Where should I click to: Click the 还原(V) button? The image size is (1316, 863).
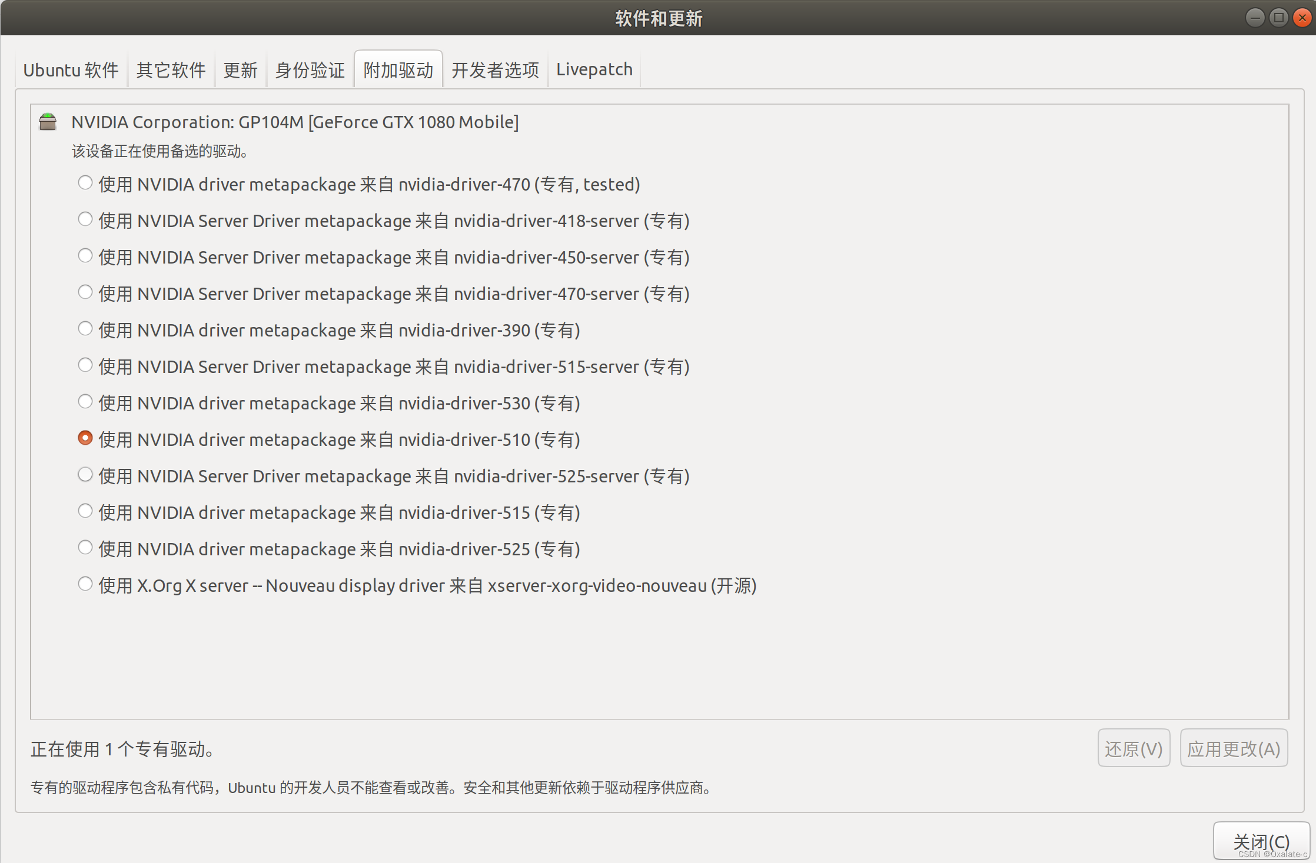click(1134, 748)
